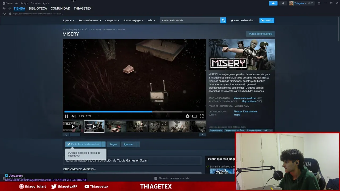The height and width of the screenshot is (191, 340).
Task: Unmute the trailer volume icon
Action: tap(74, 116)
